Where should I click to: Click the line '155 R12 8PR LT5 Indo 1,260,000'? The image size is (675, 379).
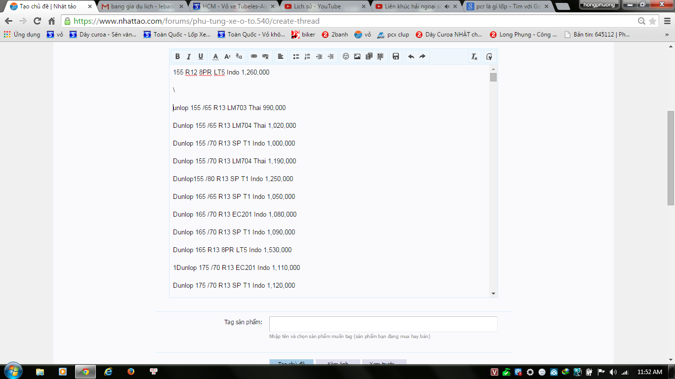point(221,72)
